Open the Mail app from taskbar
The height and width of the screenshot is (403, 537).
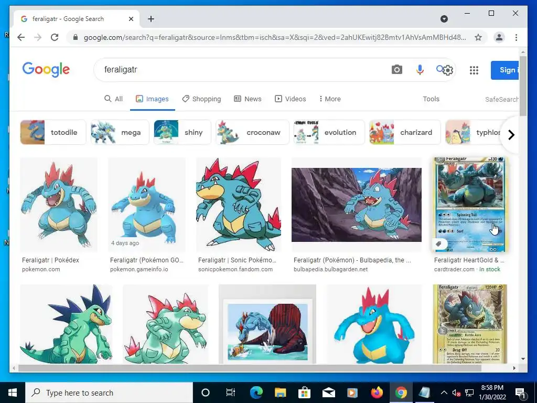point(328,393)
